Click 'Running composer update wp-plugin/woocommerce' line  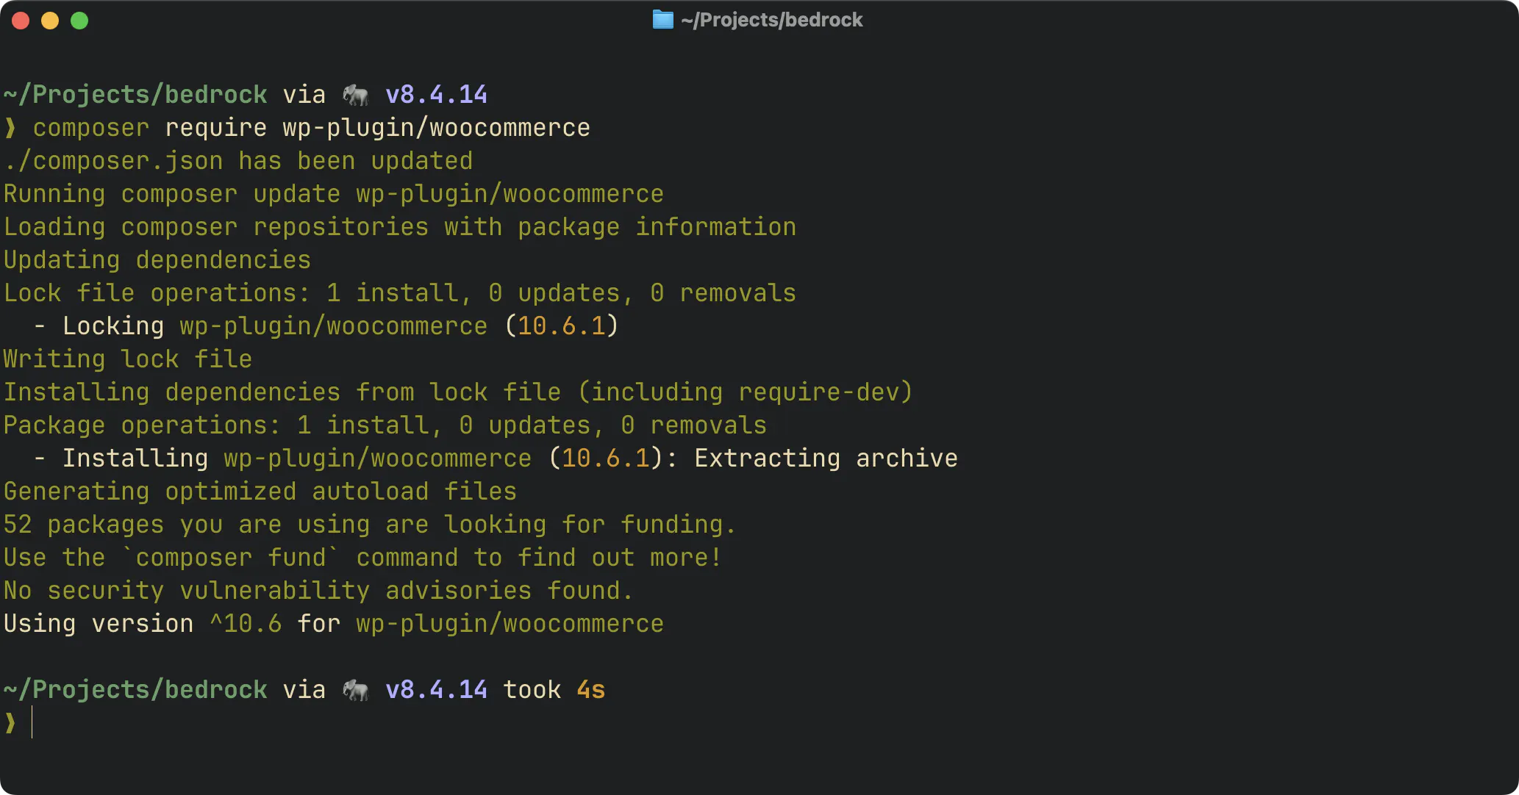pos(334,194)
